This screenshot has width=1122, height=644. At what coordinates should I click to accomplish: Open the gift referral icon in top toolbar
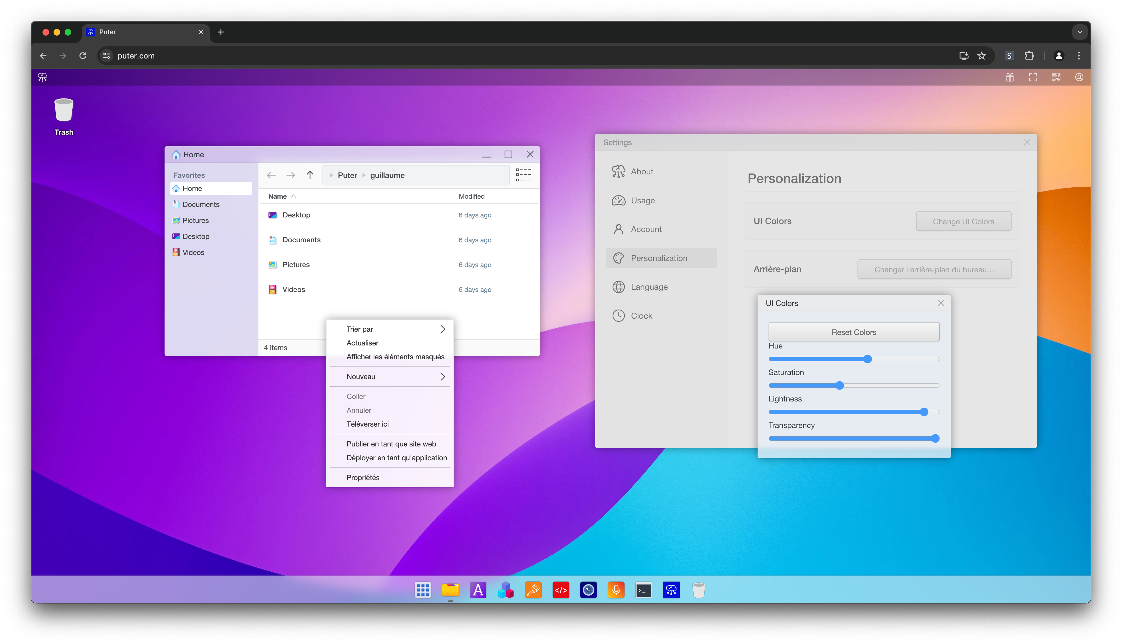click(1010, 78)
